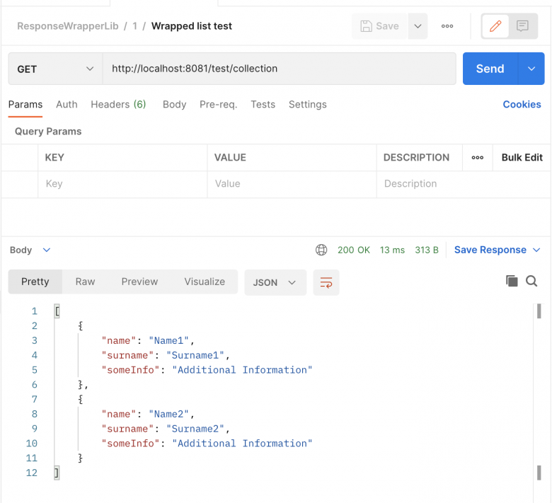Click "Additional Information" on line 10
552x503 pixels.
click(x=242, y=444)
